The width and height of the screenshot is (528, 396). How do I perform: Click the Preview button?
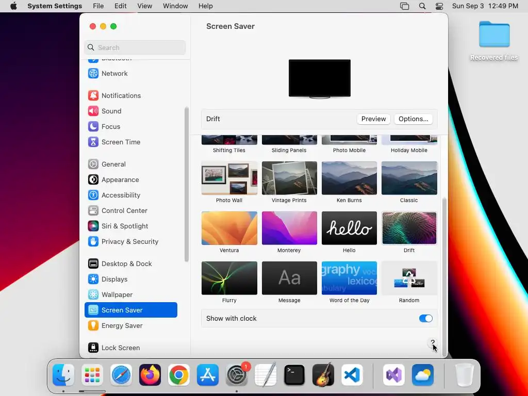click(x=373, y=119)
